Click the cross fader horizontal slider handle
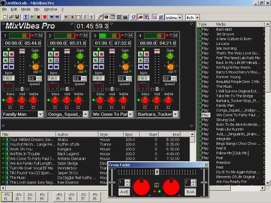The width and height of the screenshot is (271, 203). click(x=157, y=172)
